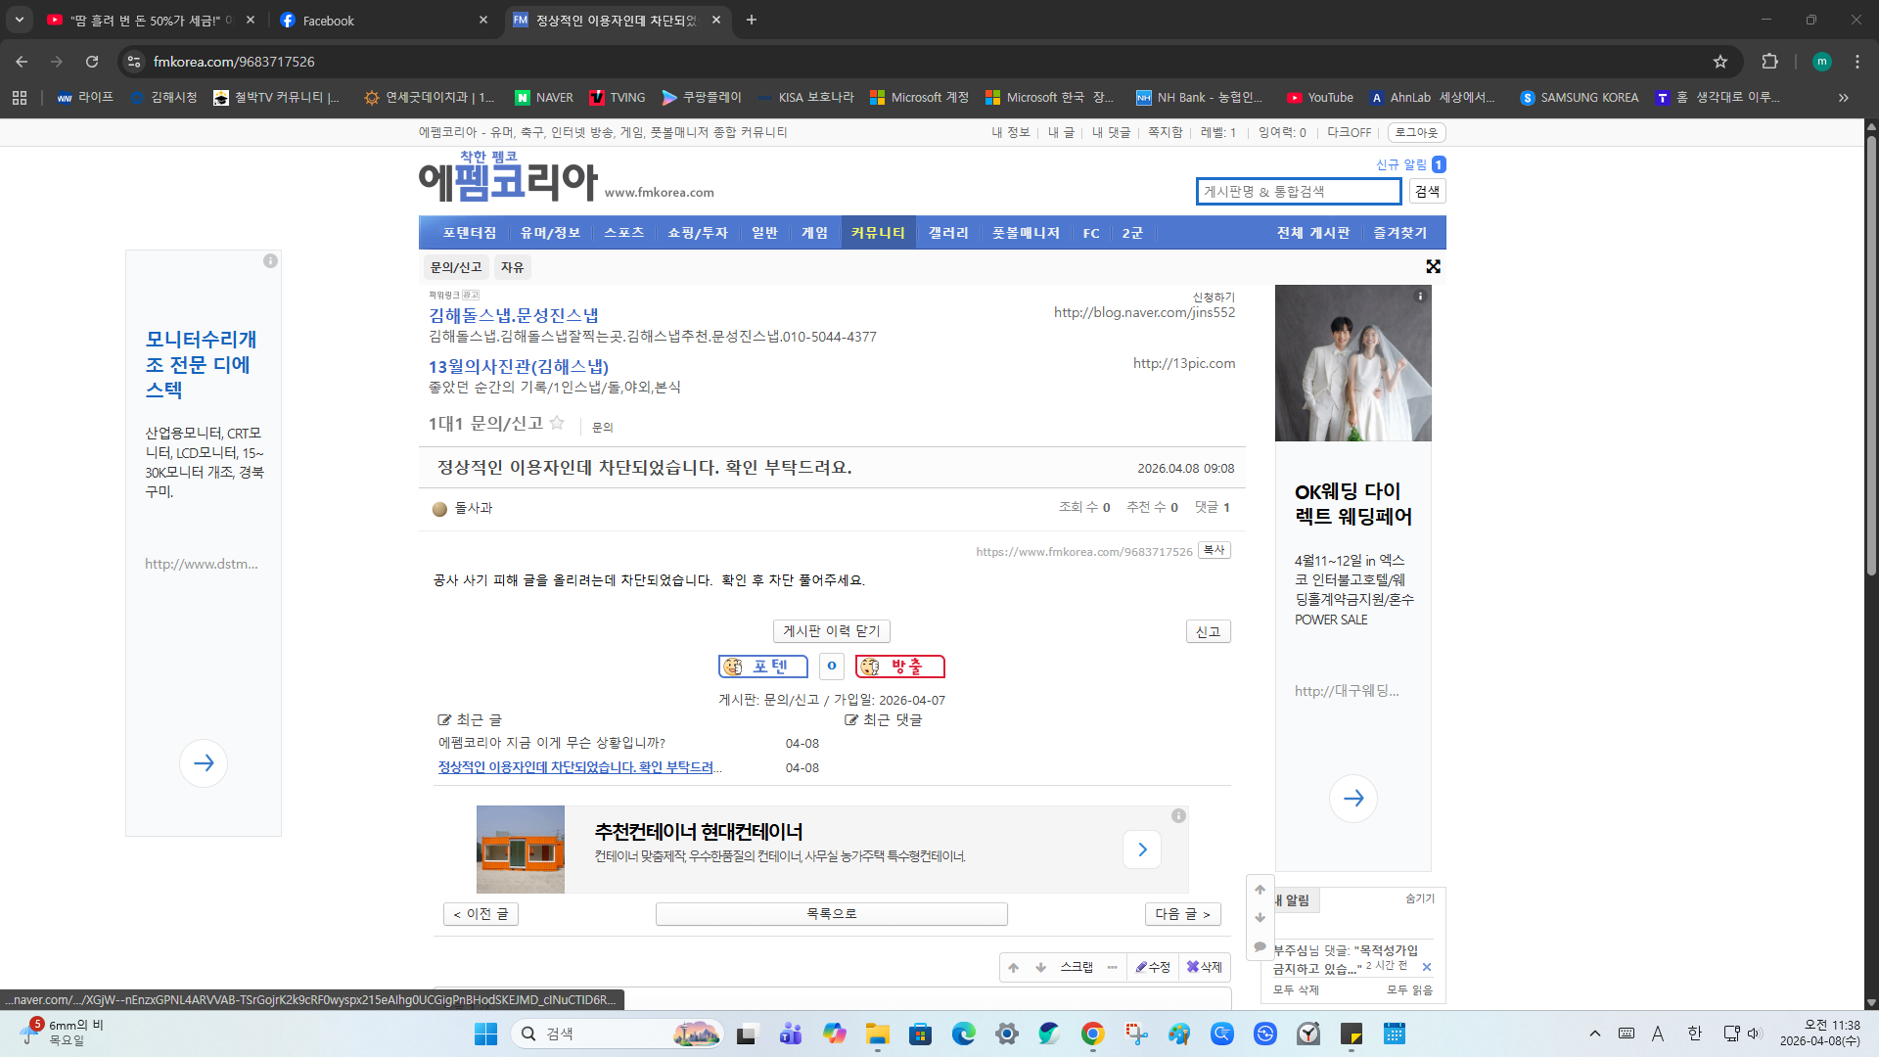The width and height of the screenshot is (1879, 1057).
Task: Open the 커뮤니티 menu
Action: click(878, 233)
